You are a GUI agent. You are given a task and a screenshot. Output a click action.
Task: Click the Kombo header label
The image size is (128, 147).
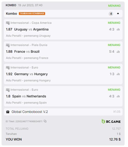[11, 14]
